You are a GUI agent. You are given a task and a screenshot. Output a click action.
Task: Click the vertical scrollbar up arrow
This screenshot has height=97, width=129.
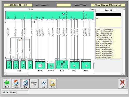[x=124, y=9]
